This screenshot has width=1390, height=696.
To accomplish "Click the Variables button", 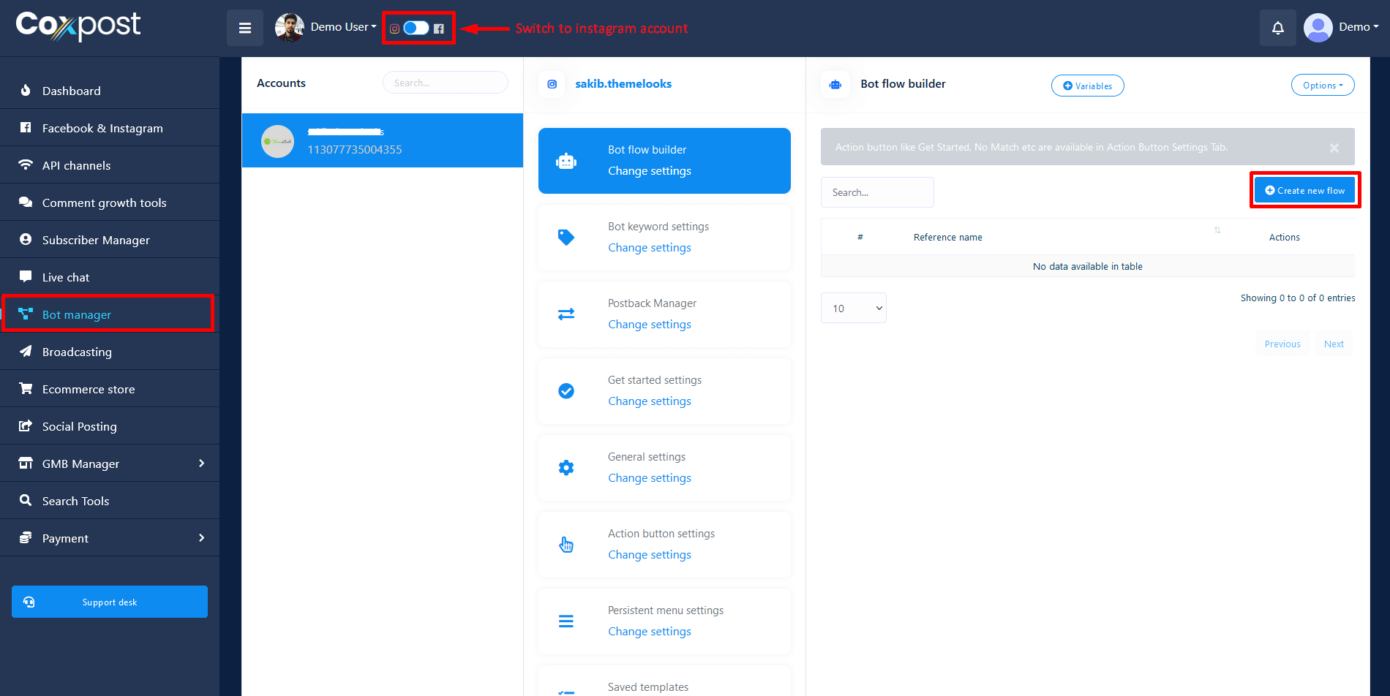I will (x=1088, y=86).
